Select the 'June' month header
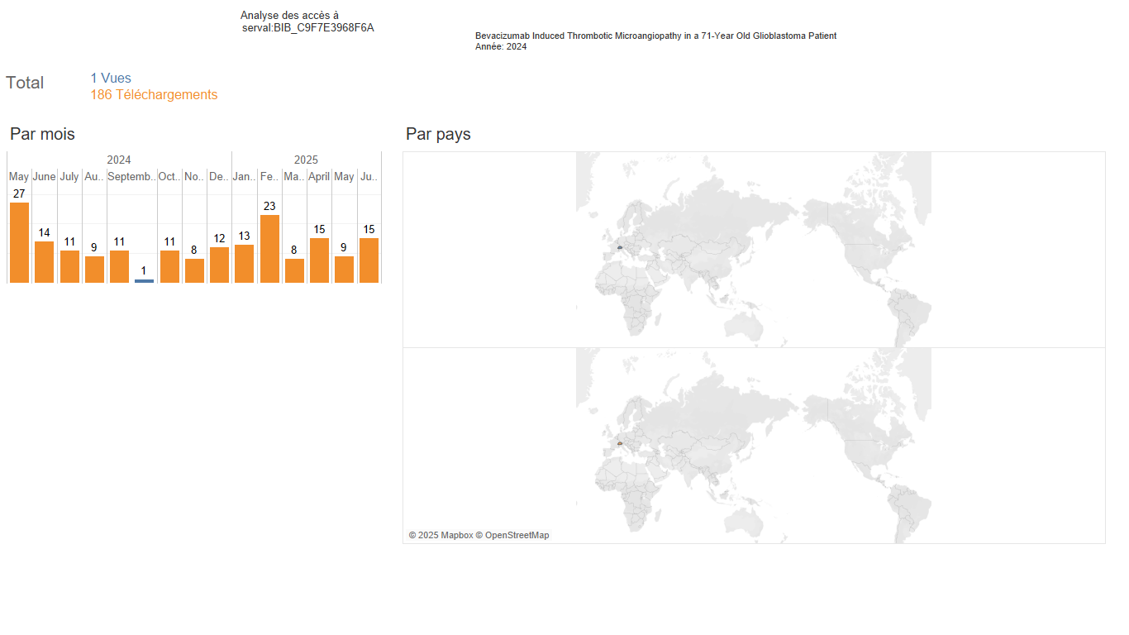Viewport: 1129px width, 635px height. (x=44, y=176)
